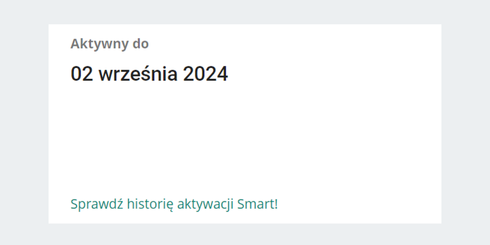Screen dimensions: 490x245
Task: Click the word "Smart!" in the link
Action: point(257,204)
